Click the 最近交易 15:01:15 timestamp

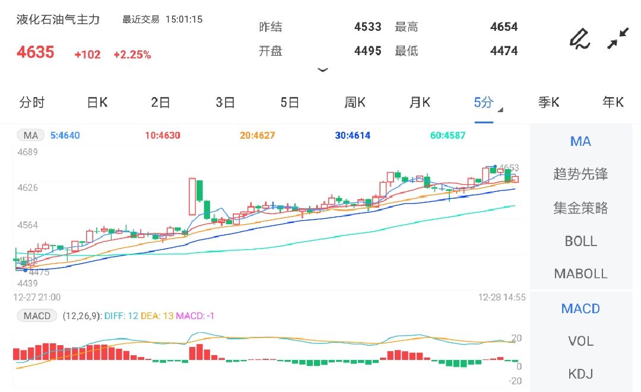click(163, 19)
